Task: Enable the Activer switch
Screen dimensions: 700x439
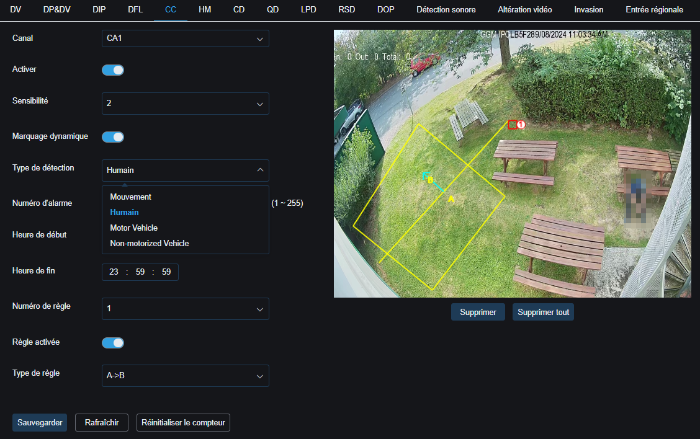Action: point(113,69)
